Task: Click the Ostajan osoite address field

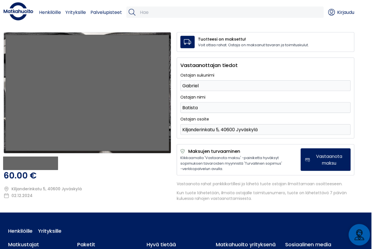Action: (265, 130)
